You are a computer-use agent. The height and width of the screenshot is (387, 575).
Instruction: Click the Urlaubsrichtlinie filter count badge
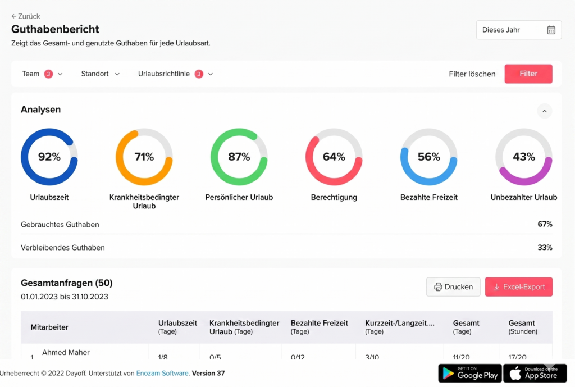click(199, 74)
